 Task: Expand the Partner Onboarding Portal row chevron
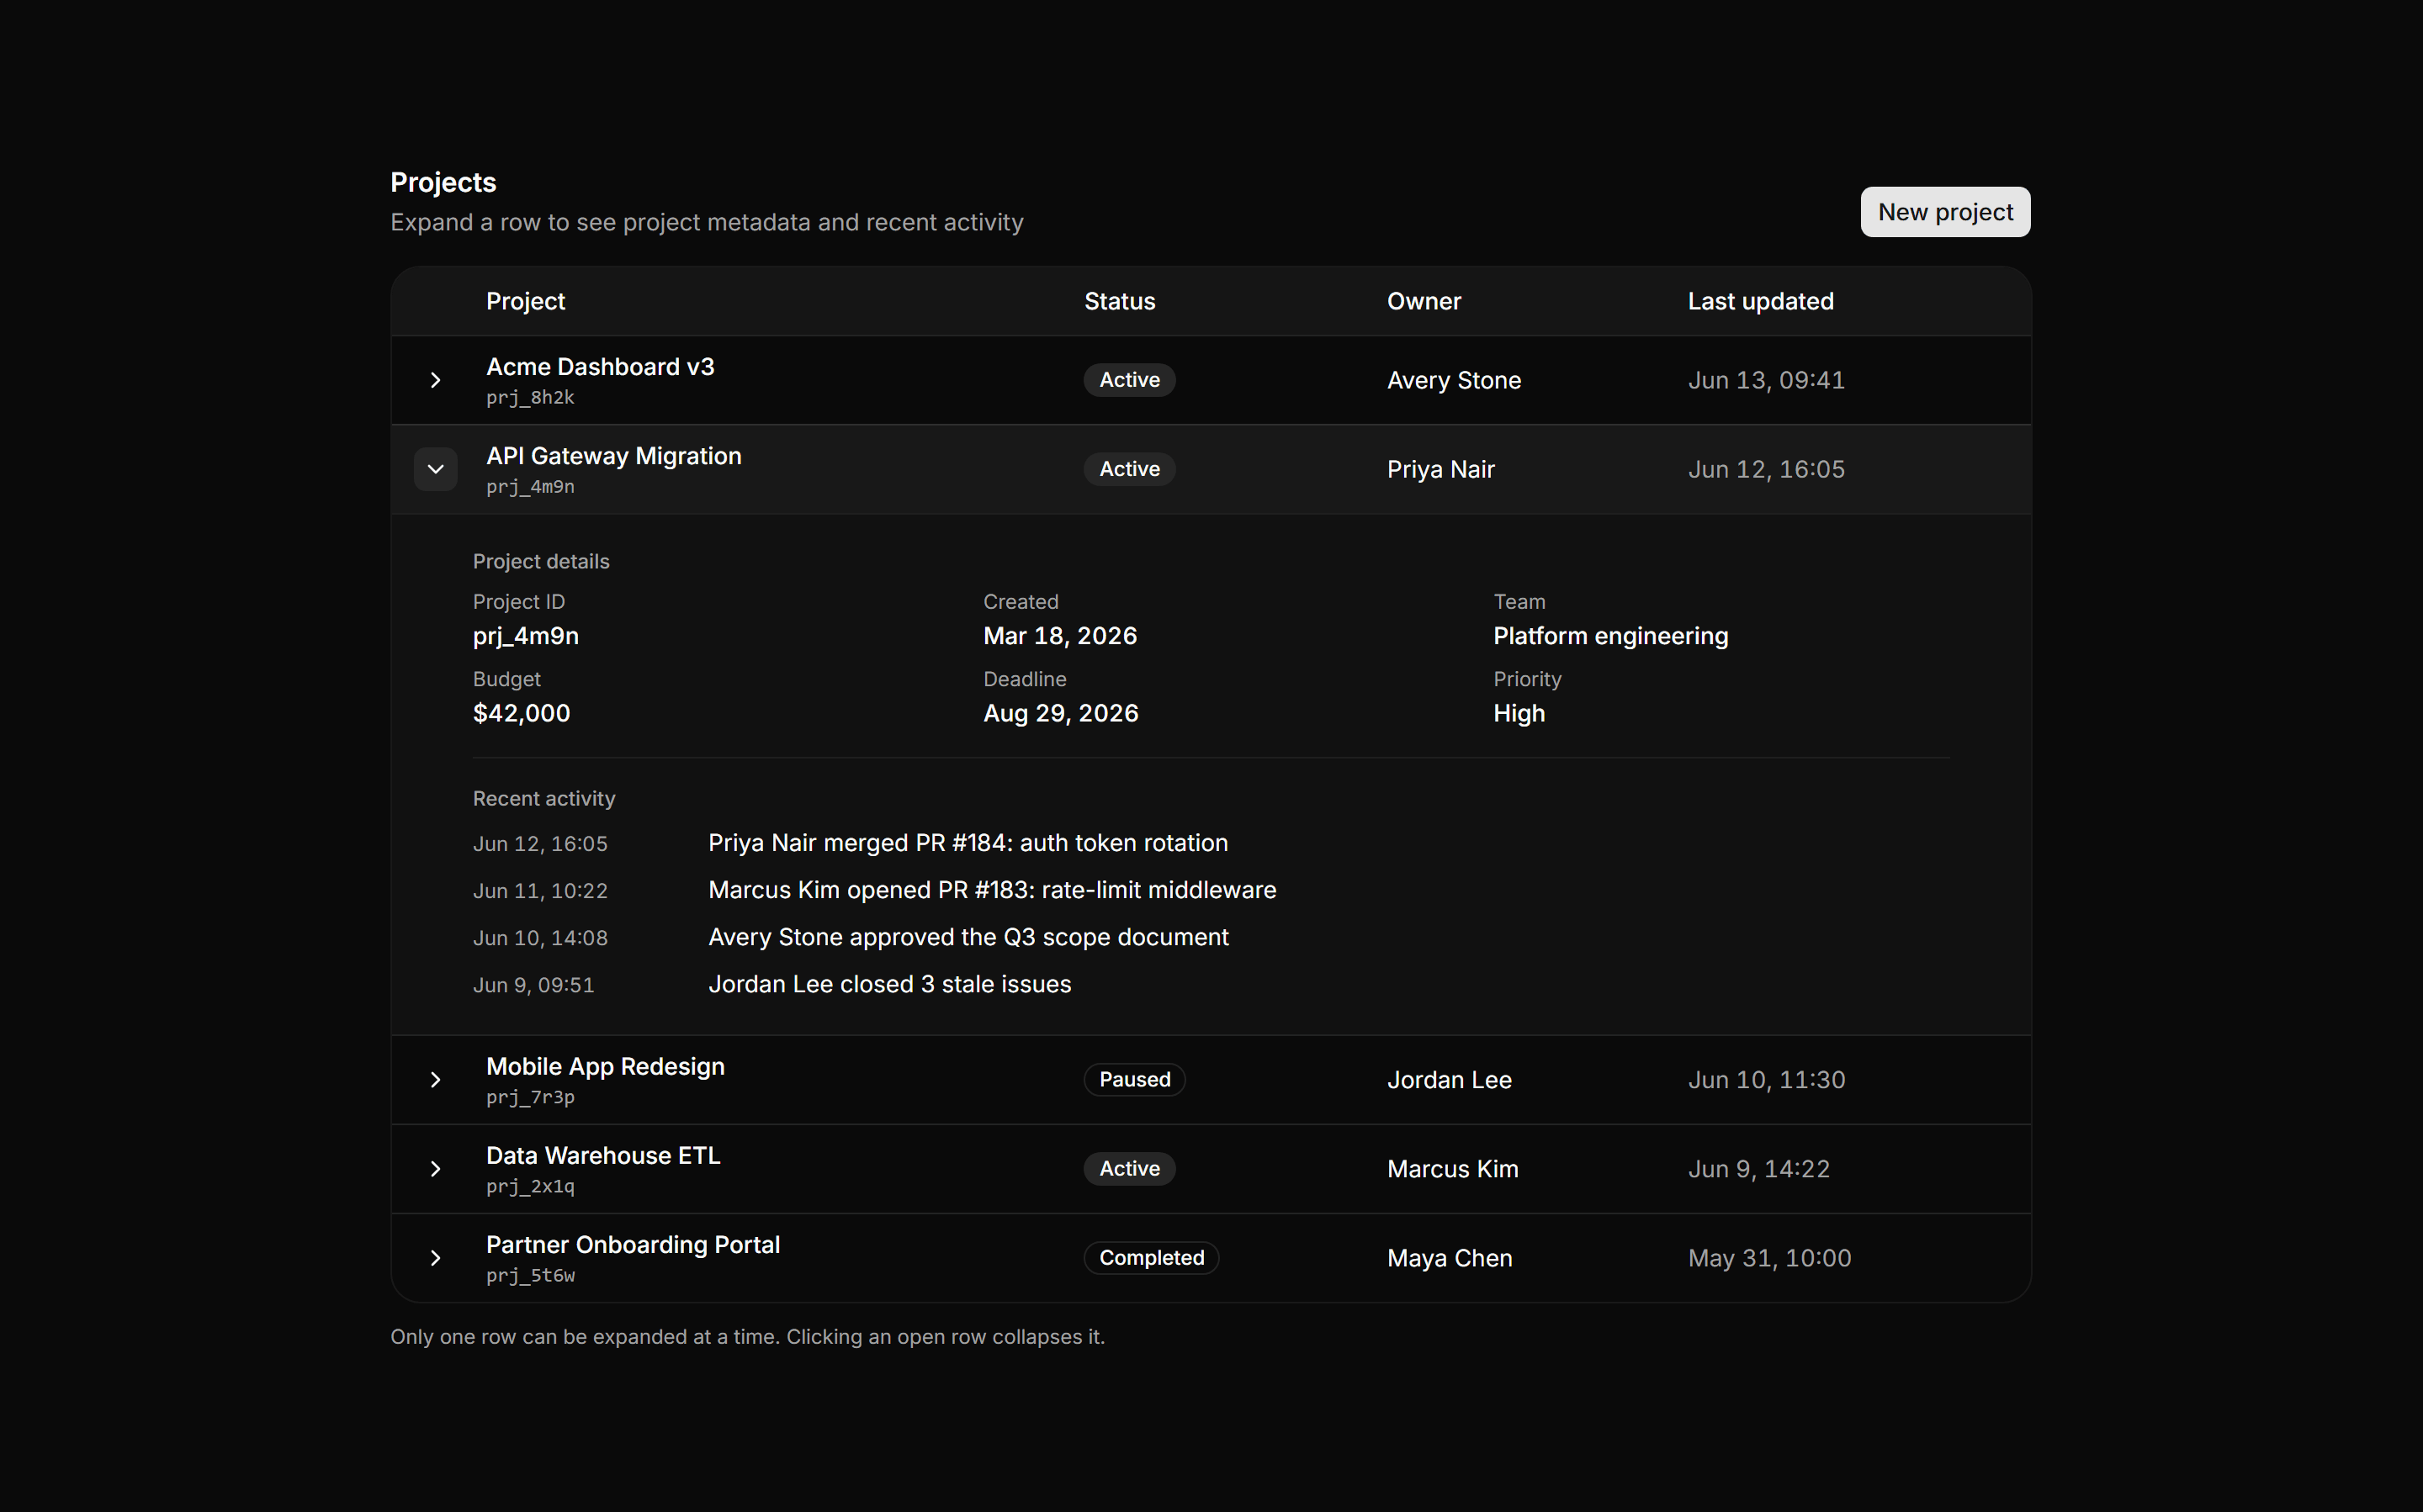(435, 1258)
